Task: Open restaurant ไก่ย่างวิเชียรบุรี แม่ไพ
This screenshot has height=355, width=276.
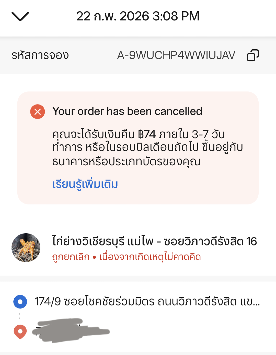Action: point(154,241)
